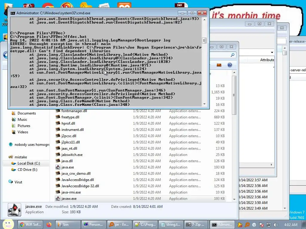The image size is (306, 229).
Task: Click the cmd window scrollbar down arrow
Action: click(x=204, y=104)
